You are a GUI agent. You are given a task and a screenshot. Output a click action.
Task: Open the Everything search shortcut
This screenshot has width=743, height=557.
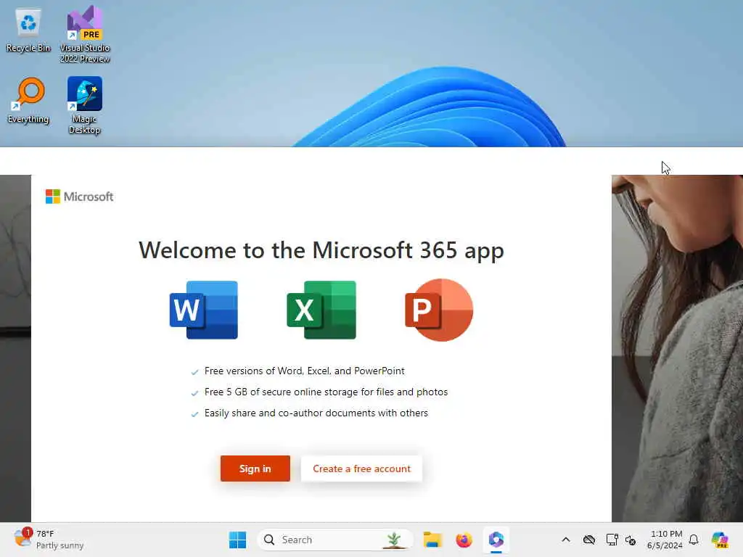point(28,101)
